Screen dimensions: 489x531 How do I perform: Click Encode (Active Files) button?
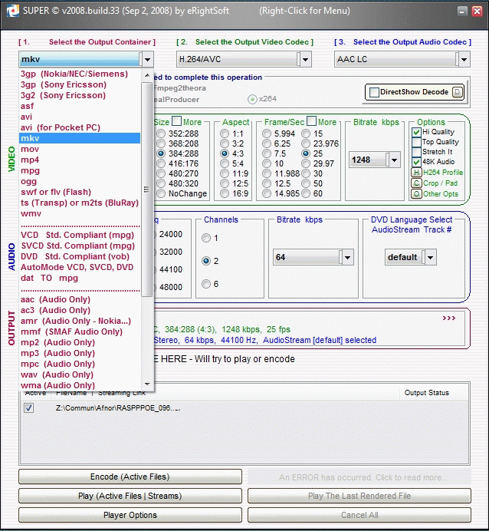tap(130, 477)
